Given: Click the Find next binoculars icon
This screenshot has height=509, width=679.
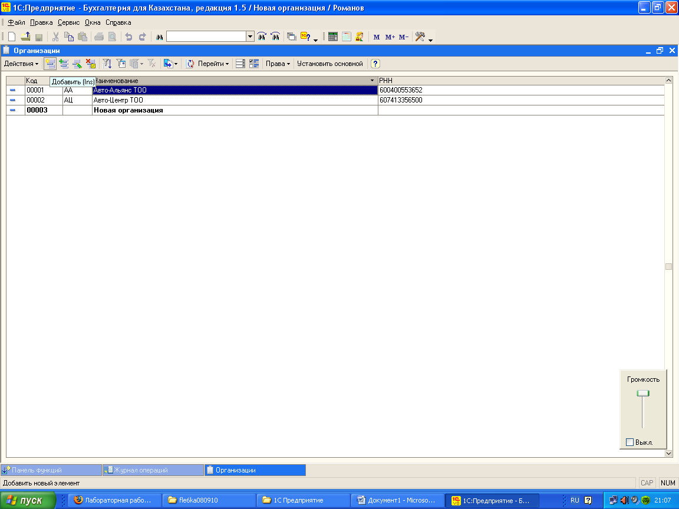Looking at the screenshot, I should click(x=262, y=37).
